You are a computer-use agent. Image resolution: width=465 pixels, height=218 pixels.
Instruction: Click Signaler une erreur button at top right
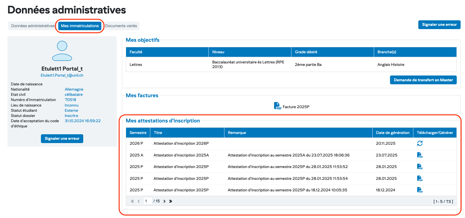(439, 24)
